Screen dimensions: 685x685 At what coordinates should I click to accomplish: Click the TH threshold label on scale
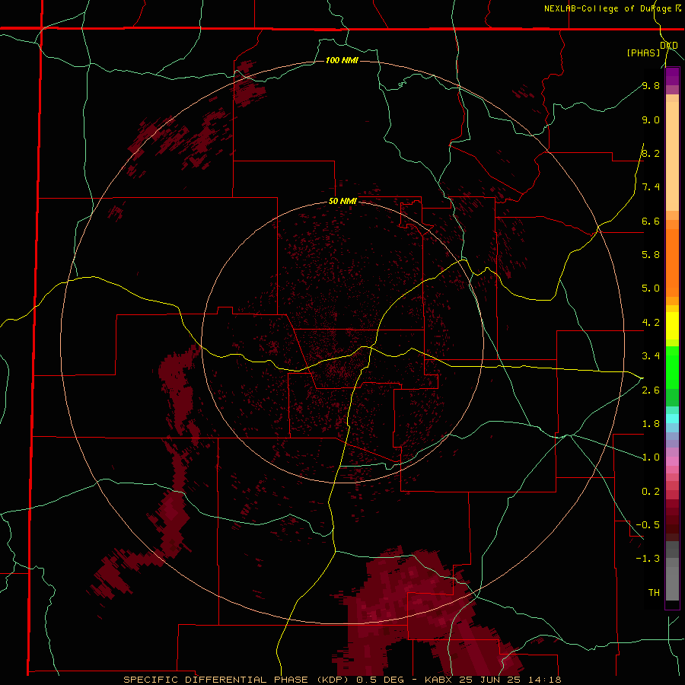(x=654, y=593)
